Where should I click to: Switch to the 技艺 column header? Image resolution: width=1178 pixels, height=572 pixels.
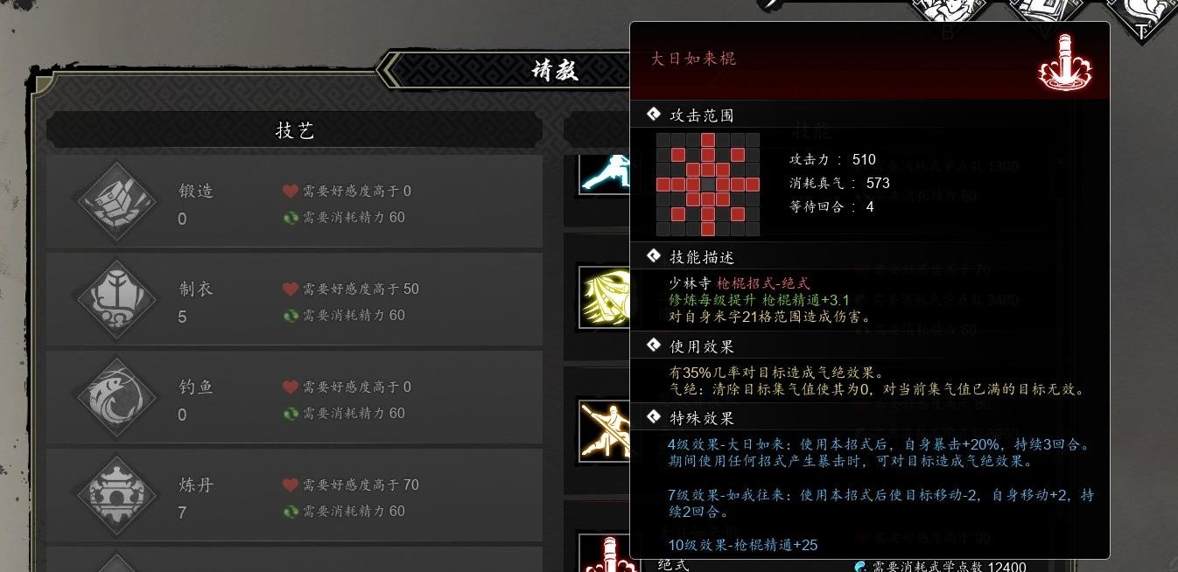click(295, 130)
